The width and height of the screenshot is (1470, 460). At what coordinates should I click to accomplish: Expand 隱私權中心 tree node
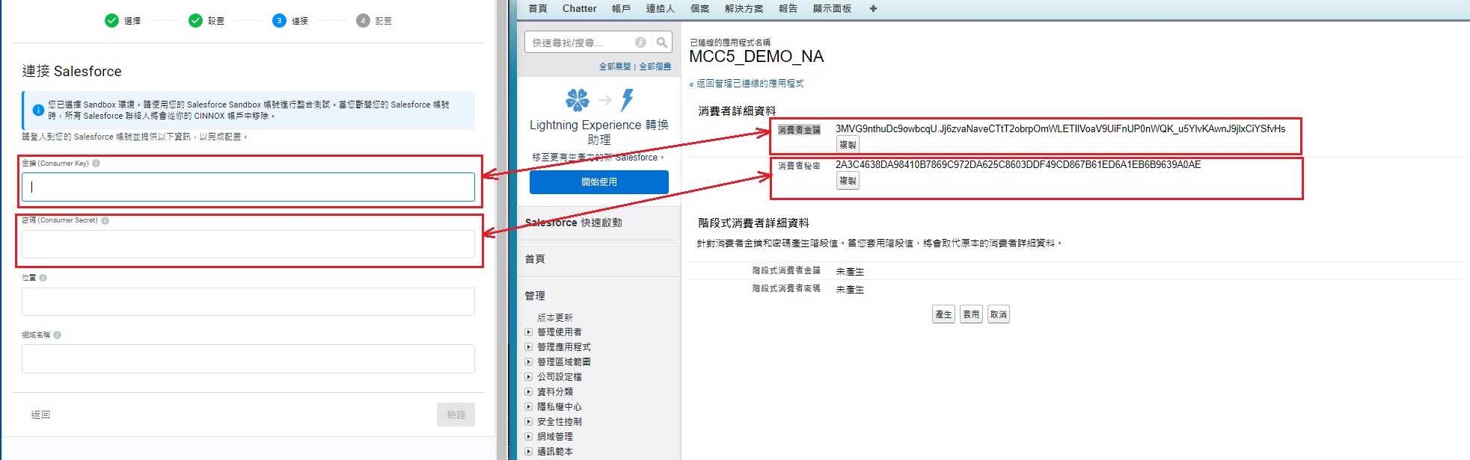[x=529, y=407]
